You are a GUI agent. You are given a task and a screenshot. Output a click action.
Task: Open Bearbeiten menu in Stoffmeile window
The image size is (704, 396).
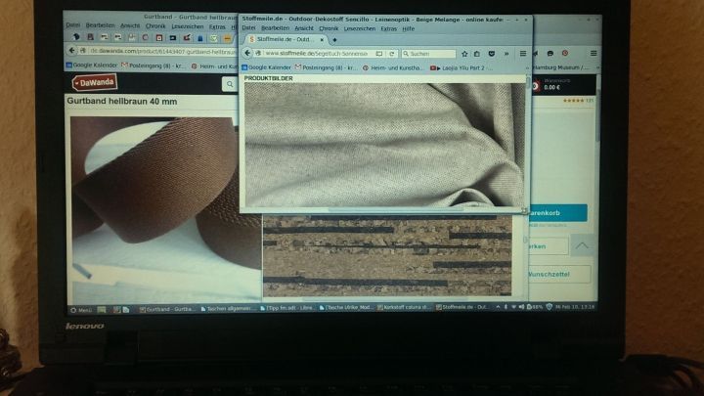click(275, 28)
